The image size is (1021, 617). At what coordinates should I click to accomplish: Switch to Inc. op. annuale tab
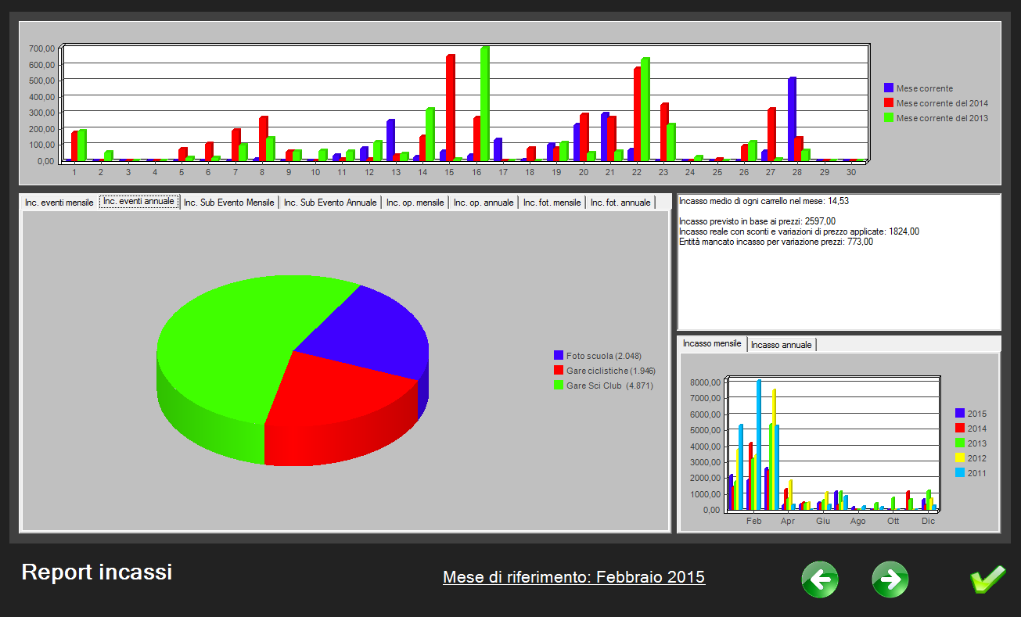484,203
